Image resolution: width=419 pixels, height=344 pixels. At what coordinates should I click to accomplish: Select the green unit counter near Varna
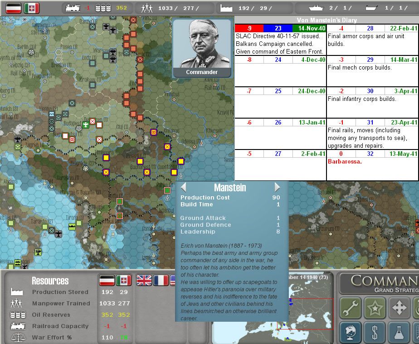[x=167, y=190]
